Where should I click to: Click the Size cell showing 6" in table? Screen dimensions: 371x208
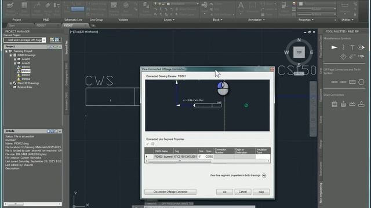coord(201,157)
